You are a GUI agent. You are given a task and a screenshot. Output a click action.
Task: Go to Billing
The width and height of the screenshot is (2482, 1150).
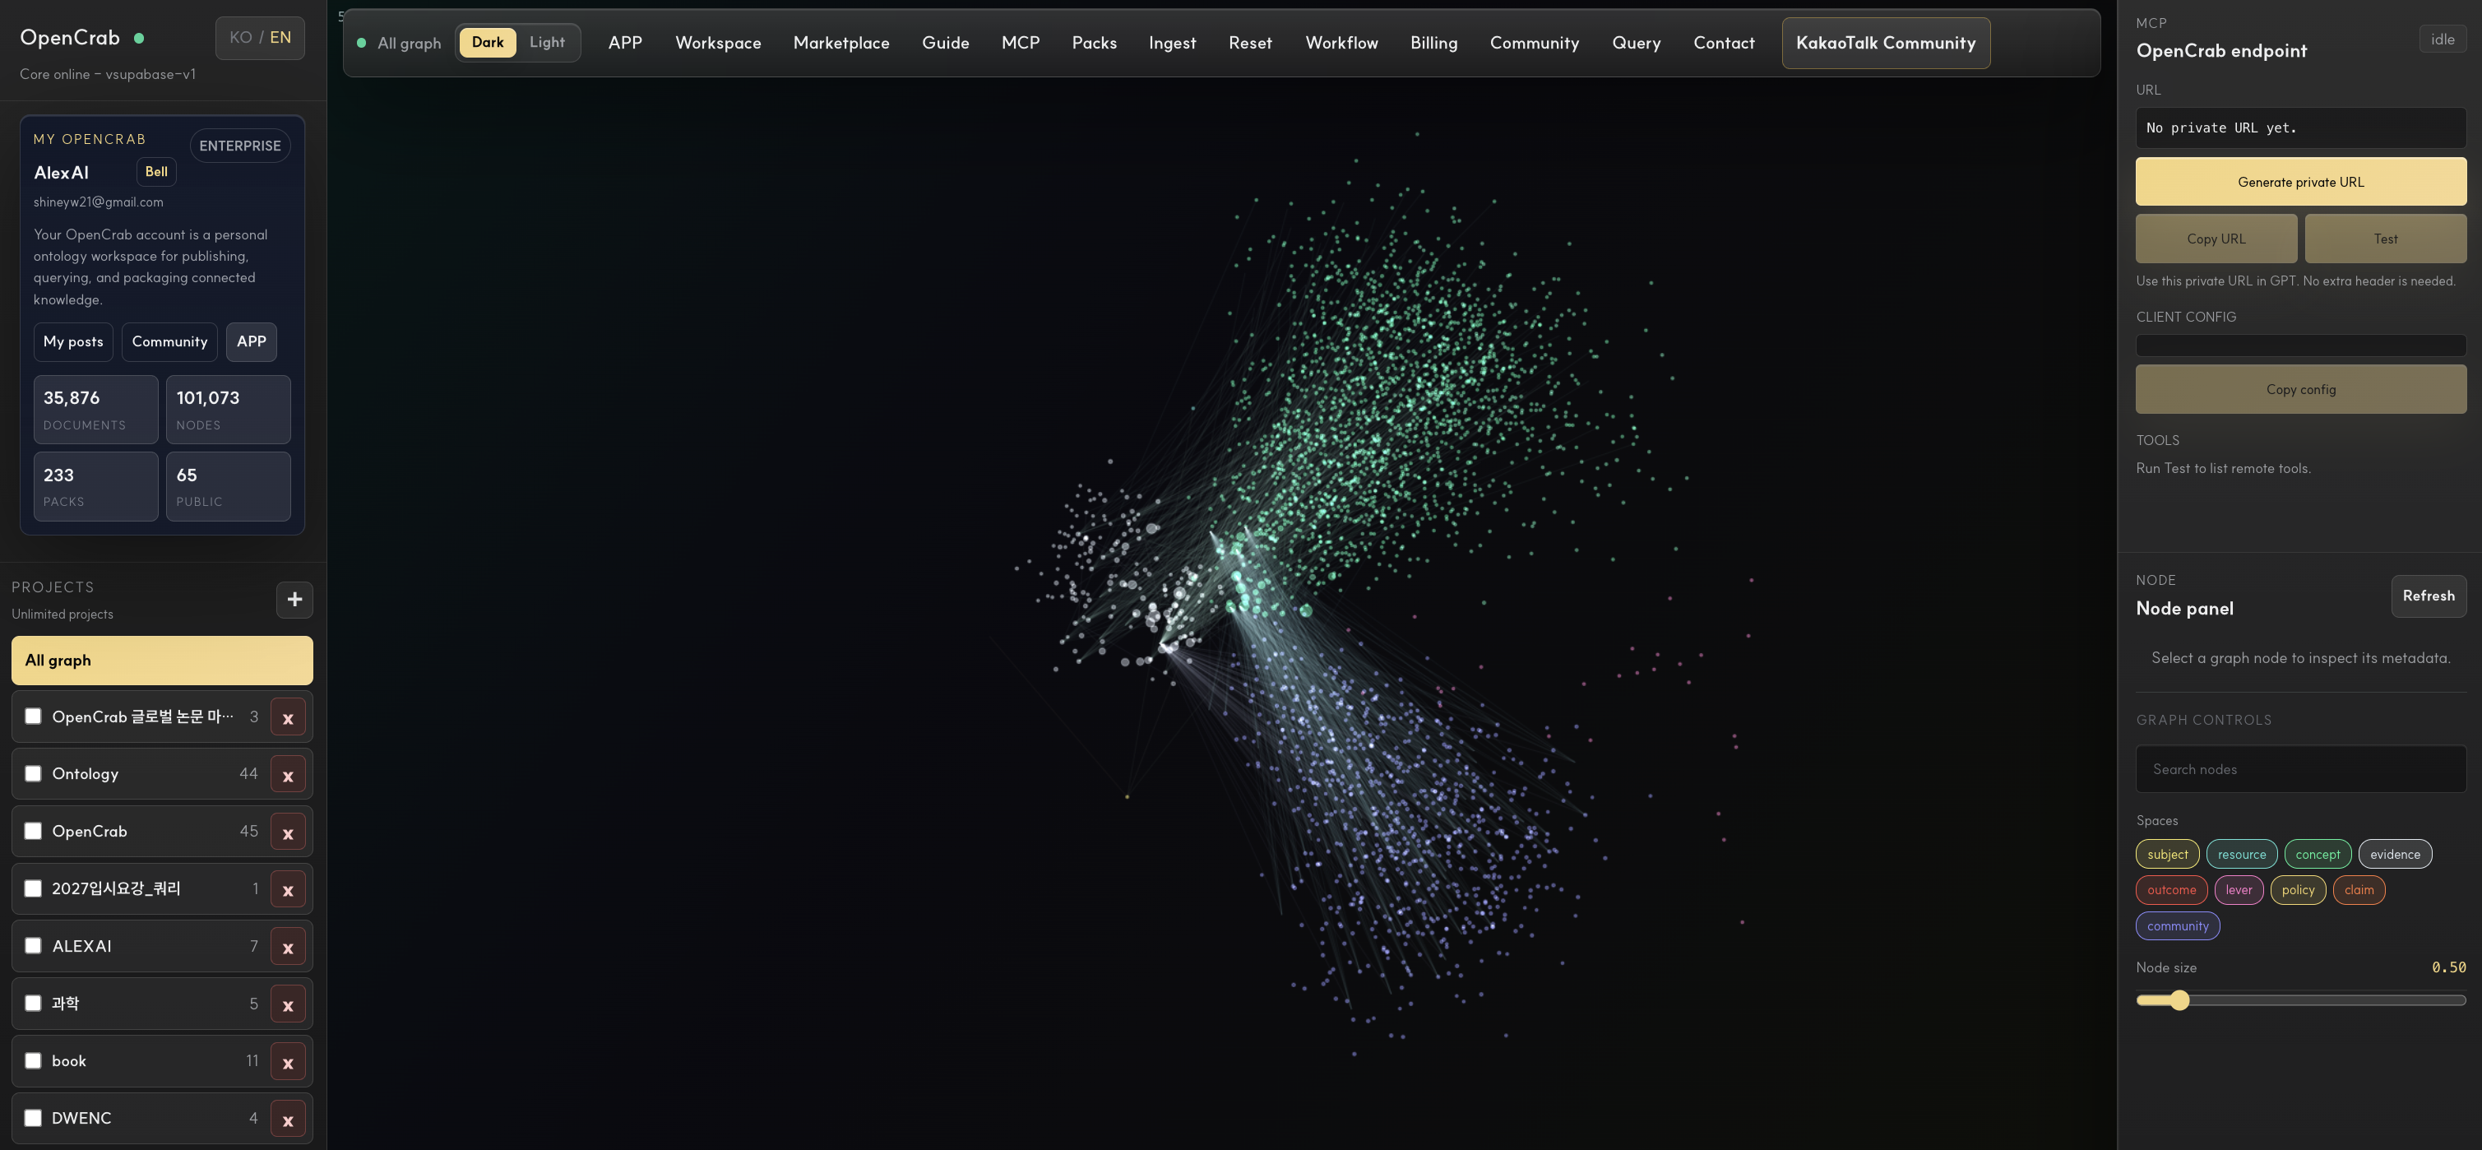click(x=1433, y=43)
